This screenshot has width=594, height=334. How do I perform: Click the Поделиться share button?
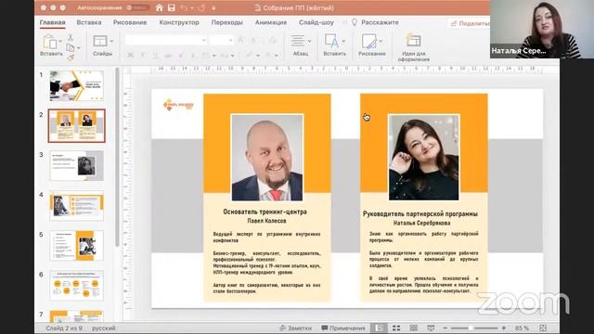(469, 23)
